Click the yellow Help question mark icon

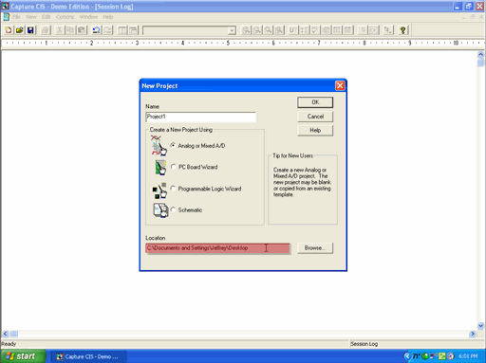pos(402,30)
